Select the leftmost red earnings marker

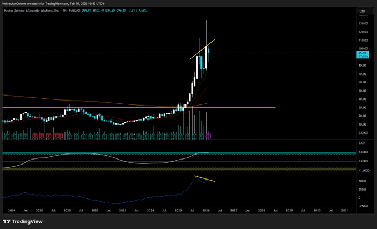click(34, 136)
